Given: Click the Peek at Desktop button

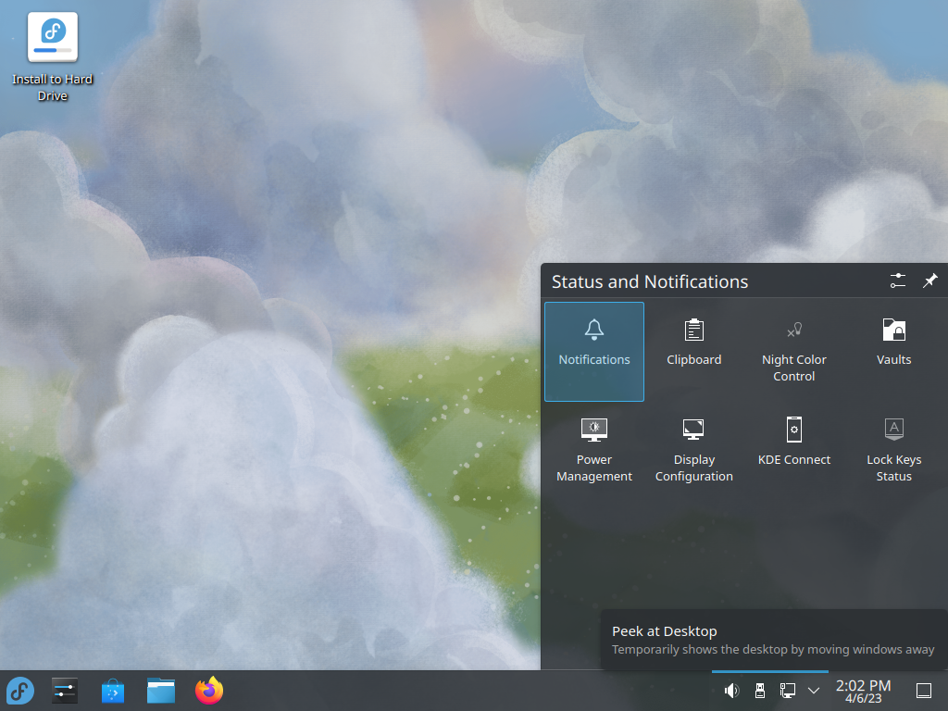Looking at the screenshot, I should 924,691.
